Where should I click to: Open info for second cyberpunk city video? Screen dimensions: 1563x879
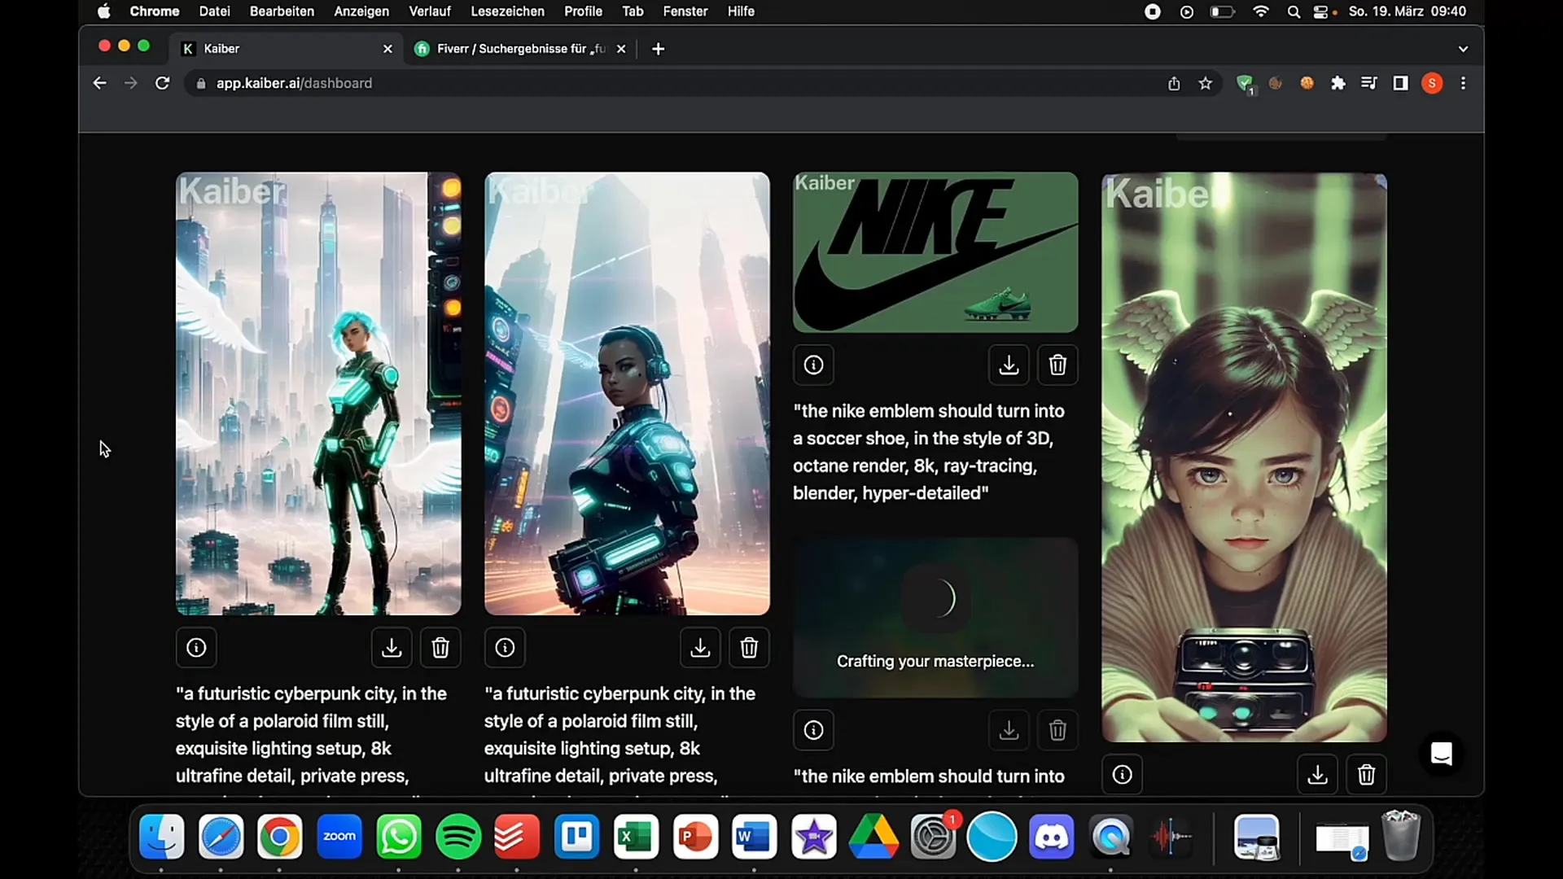[x=505, y=648]
